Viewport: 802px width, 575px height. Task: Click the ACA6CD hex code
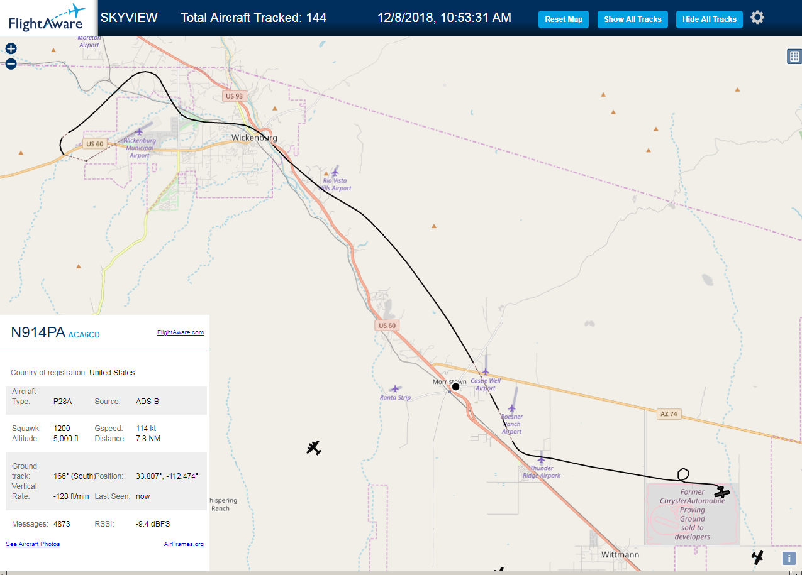coord(84,335)
